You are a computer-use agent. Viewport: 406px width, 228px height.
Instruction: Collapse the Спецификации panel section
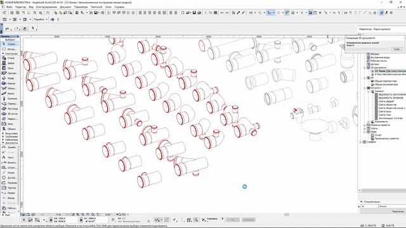[362, 201]
